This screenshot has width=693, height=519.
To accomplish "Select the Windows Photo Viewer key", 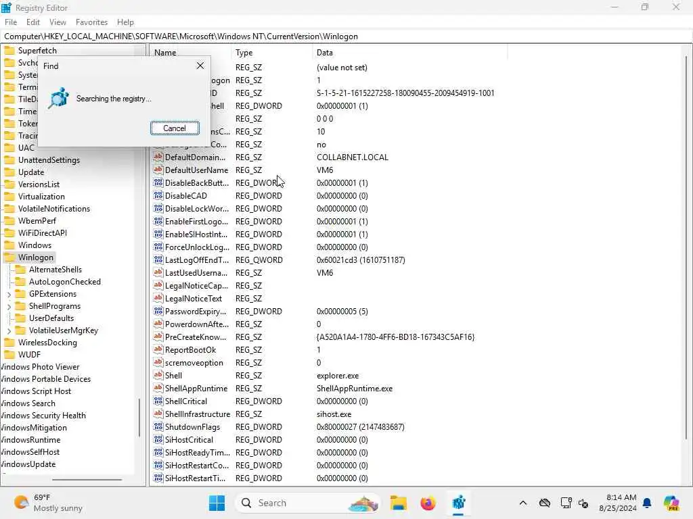I will (40, 367).
